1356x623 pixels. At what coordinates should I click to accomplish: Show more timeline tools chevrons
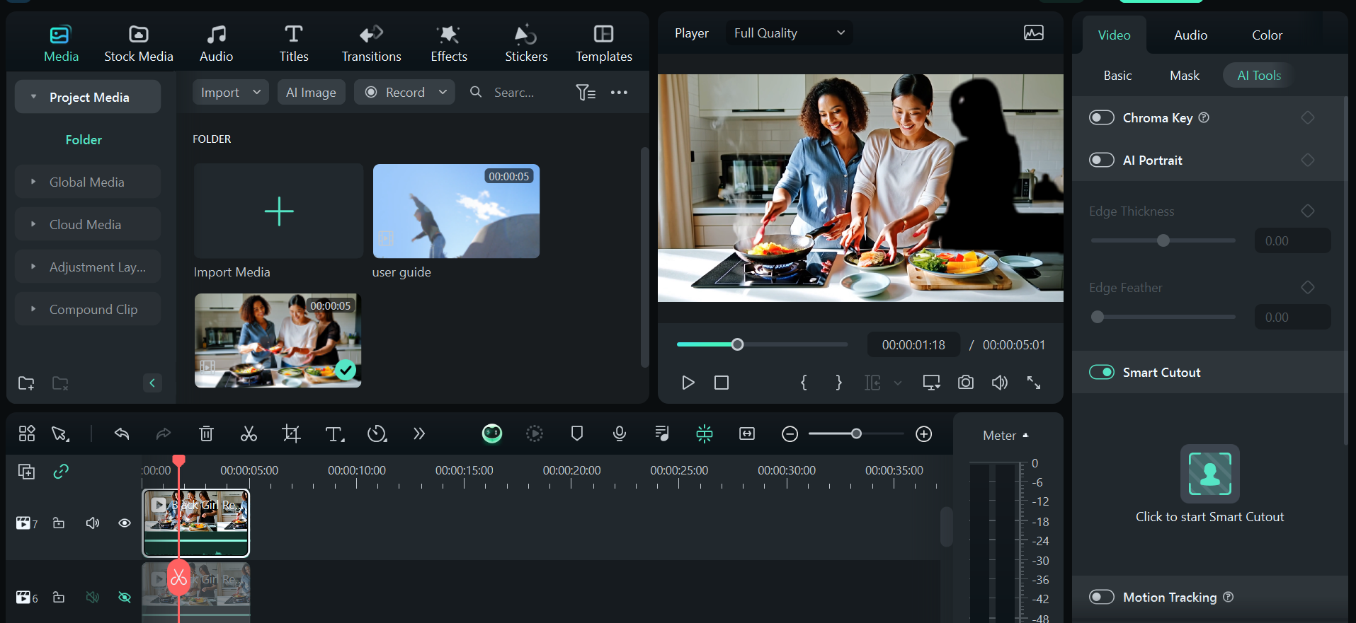point(419,433)
